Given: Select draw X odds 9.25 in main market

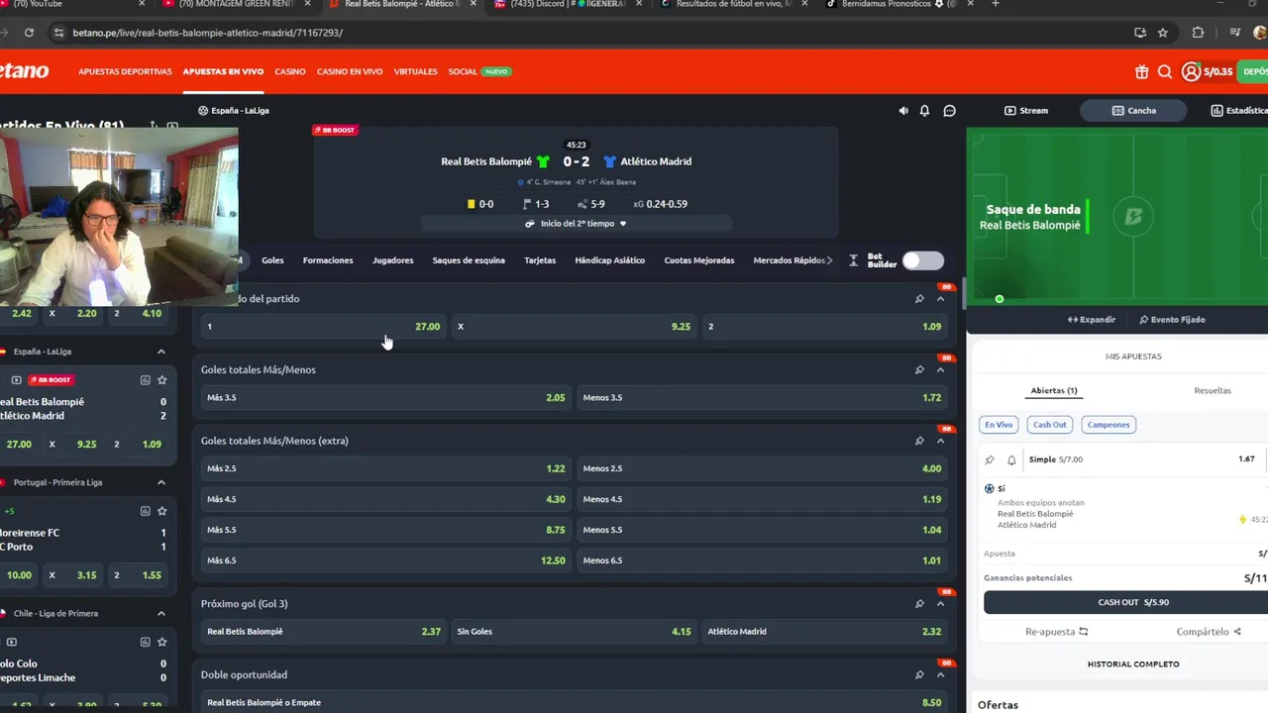Looking at the screenshot, I should click(574, 326).
